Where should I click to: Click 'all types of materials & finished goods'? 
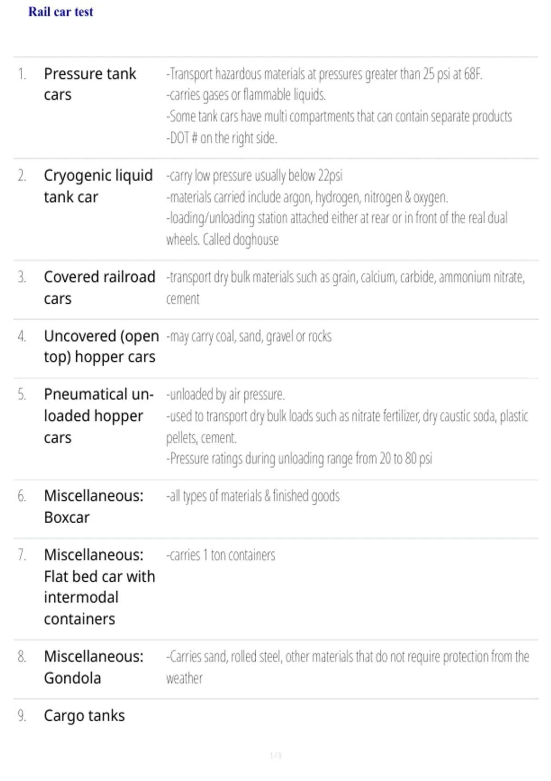point(253,496)
